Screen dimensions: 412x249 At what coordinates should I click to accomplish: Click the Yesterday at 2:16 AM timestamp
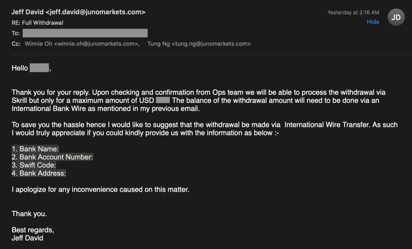[x=353, y=12]
